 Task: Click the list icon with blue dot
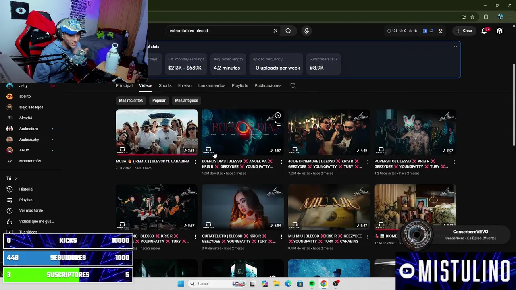(x=431, y=31)
